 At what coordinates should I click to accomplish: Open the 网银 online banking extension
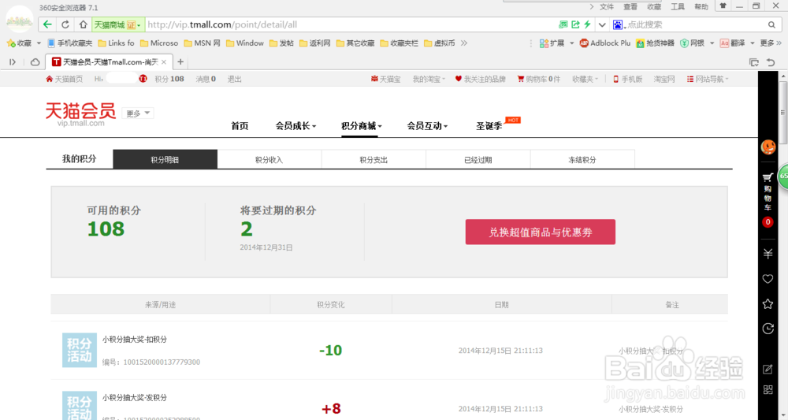point(693,43)
